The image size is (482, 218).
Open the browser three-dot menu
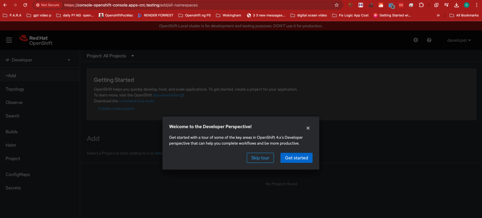(x=476, y=5)
